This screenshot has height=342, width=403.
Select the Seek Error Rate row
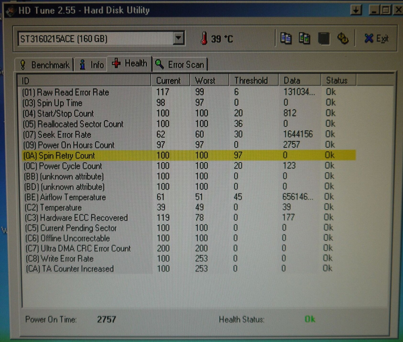pyautogui.click(x=189, y=134)
